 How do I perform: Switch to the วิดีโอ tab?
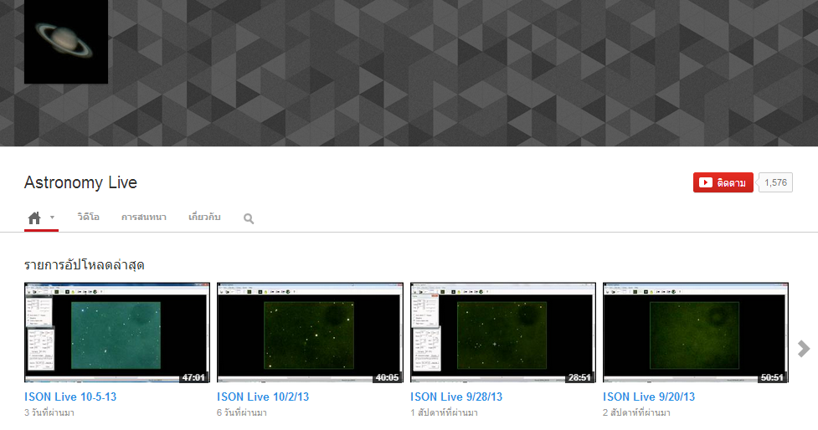click(89, 218)
